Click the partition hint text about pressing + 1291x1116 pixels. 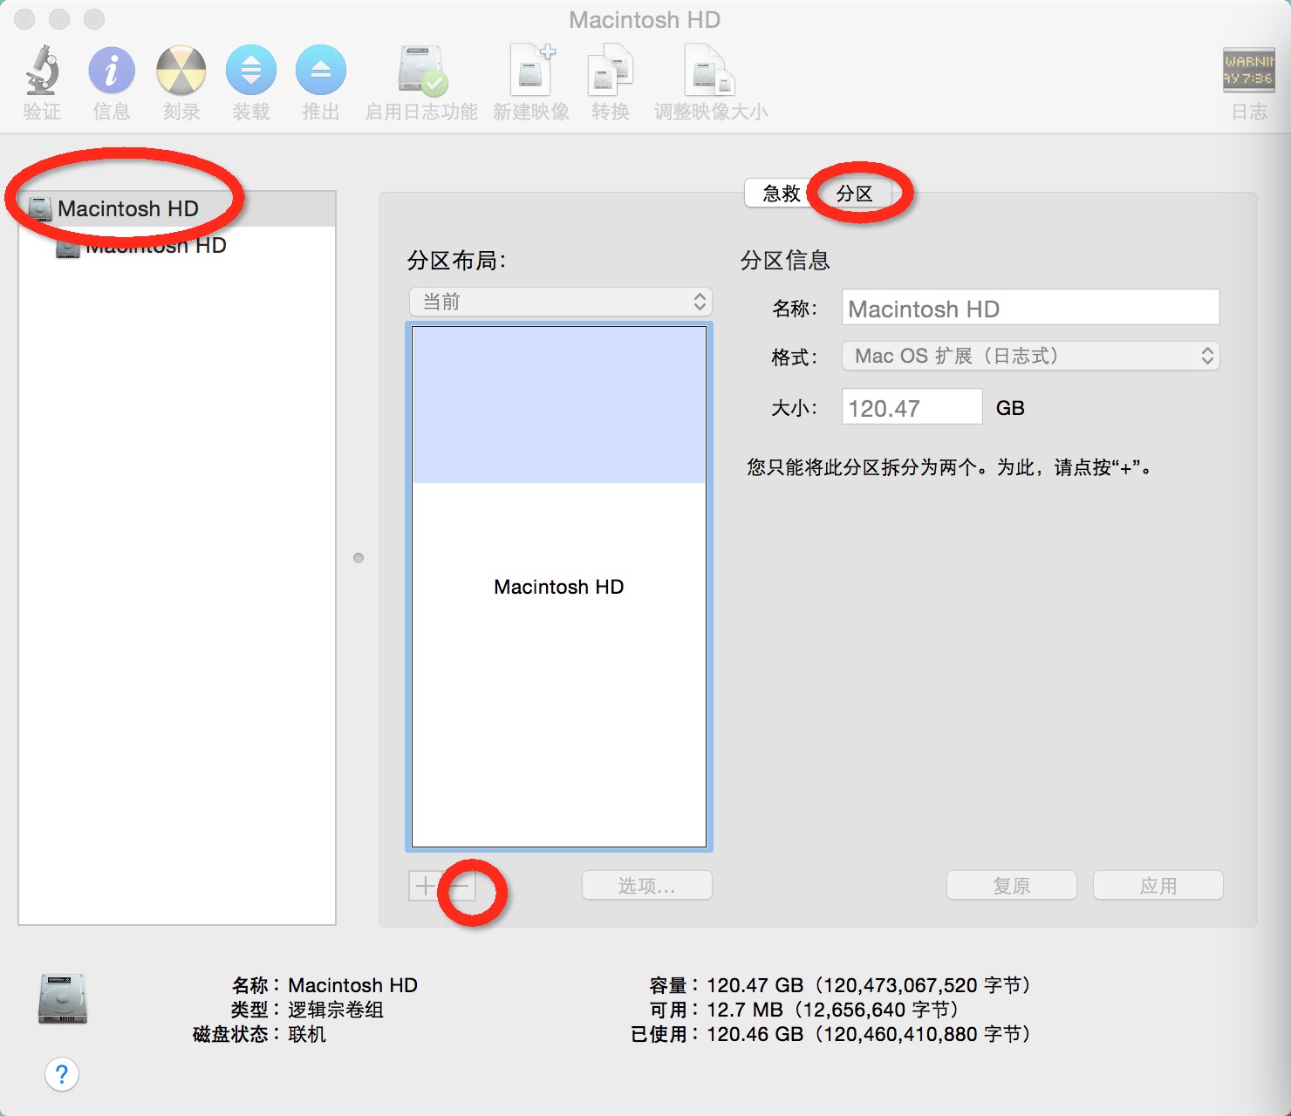(x=952, y=467)
